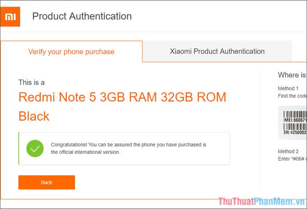Select the Verify your phone purchase tab

click(71, 52)
